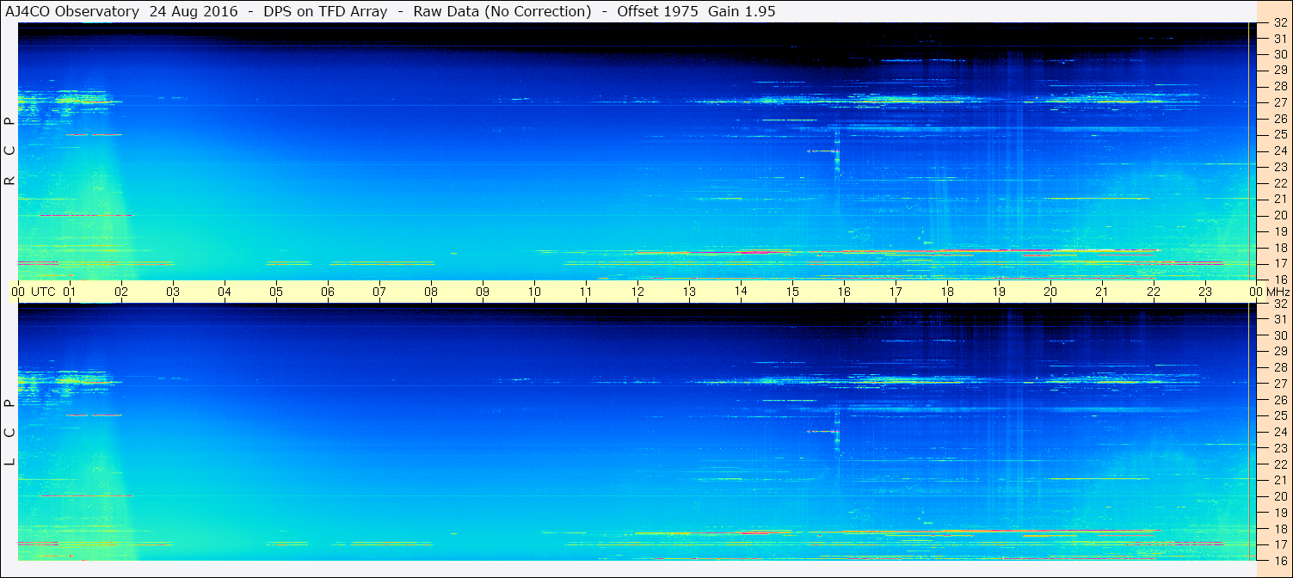The height and width of the screenshot is (578, 1293).
Task: Select hour 18 on the time axis
Action: click(x=947, y=292)
